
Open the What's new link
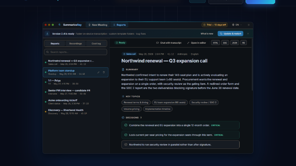207,34
